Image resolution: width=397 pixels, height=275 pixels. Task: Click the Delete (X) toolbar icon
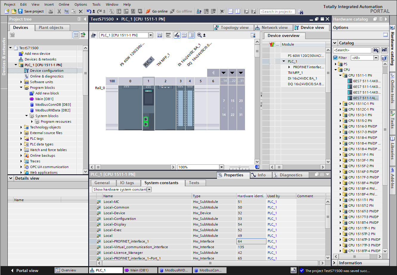[80, 11]
